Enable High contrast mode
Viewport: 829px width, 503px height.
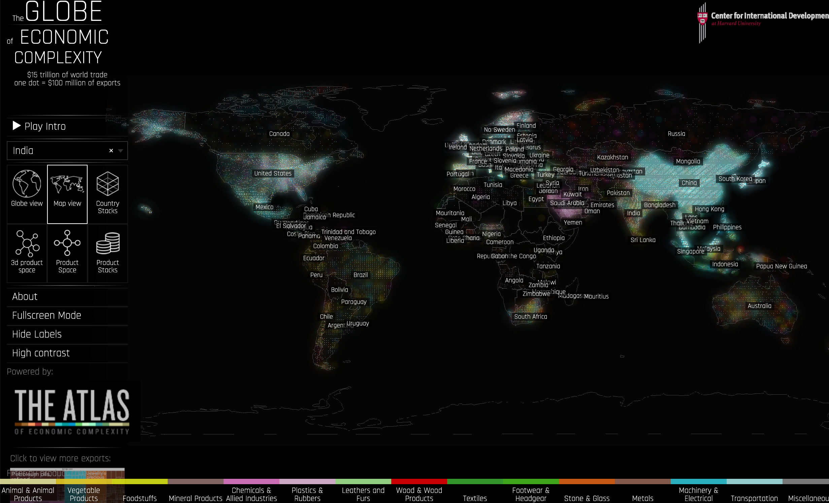tap(41, 353)
